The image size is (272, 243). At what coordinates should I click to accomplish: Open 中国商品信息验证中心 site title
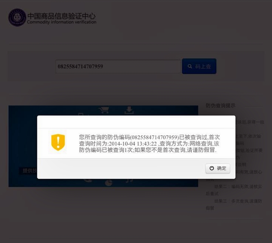[62, 16]
